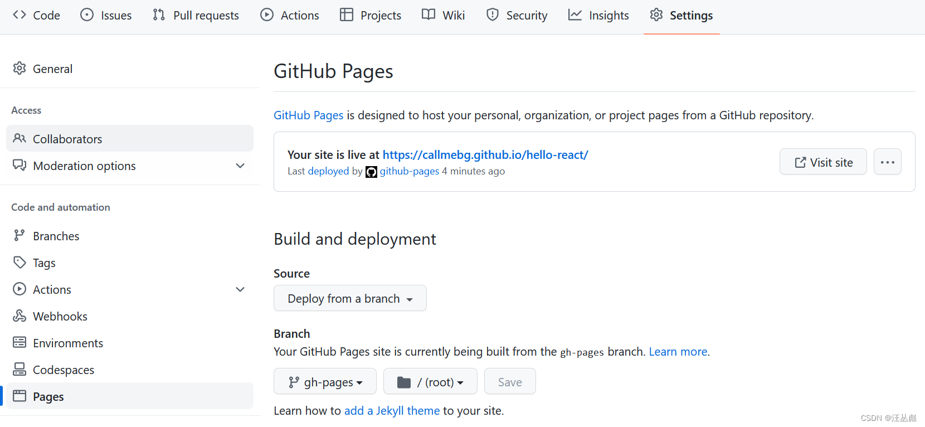Open the three-dots more options menu
This screenshot has height=427, width=925.
click(888, 162)
